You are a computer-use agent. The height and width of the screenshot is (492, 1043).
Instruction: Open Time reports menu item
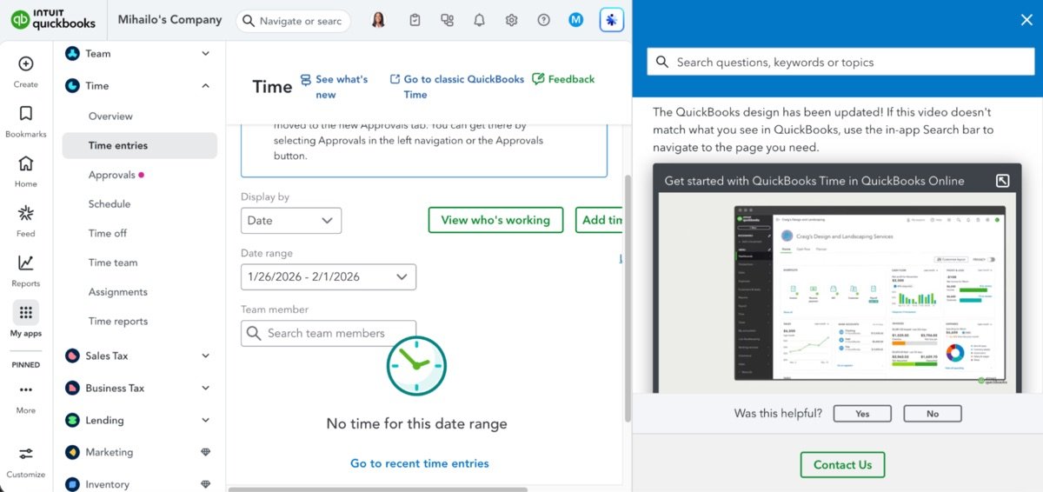pyautogui.click(x=118, y=321)
